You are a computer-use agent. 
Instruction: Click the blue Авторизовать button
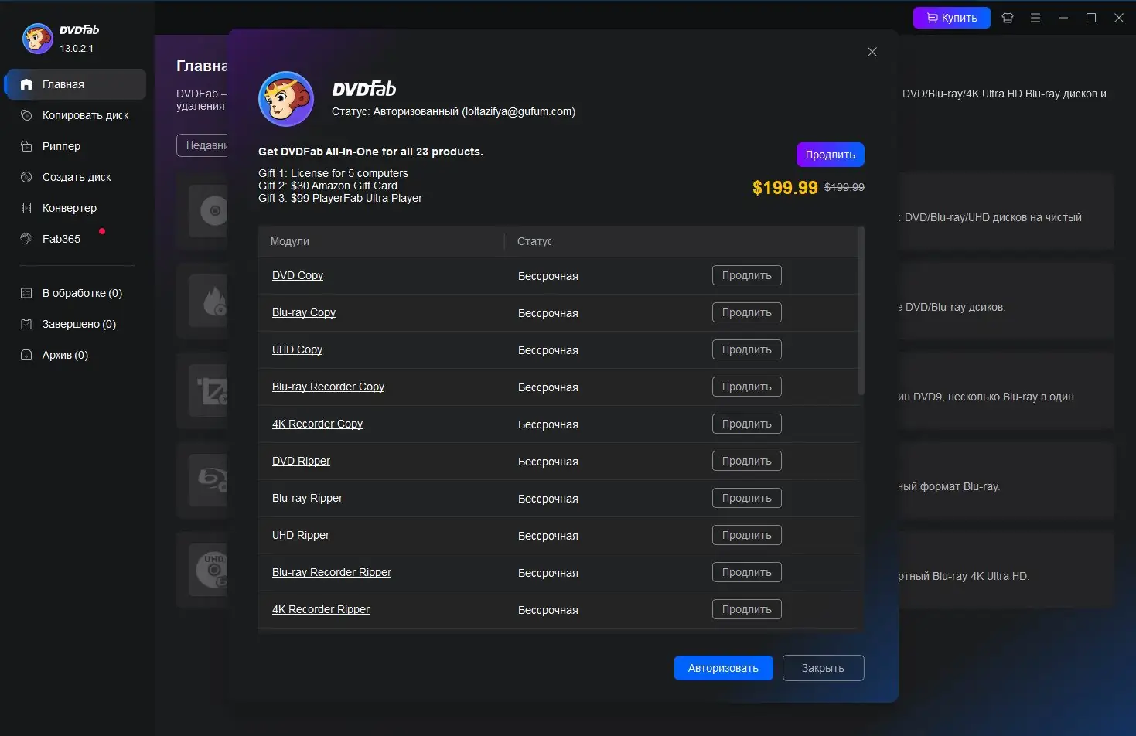pyautogui.click(x=723, y=668)
